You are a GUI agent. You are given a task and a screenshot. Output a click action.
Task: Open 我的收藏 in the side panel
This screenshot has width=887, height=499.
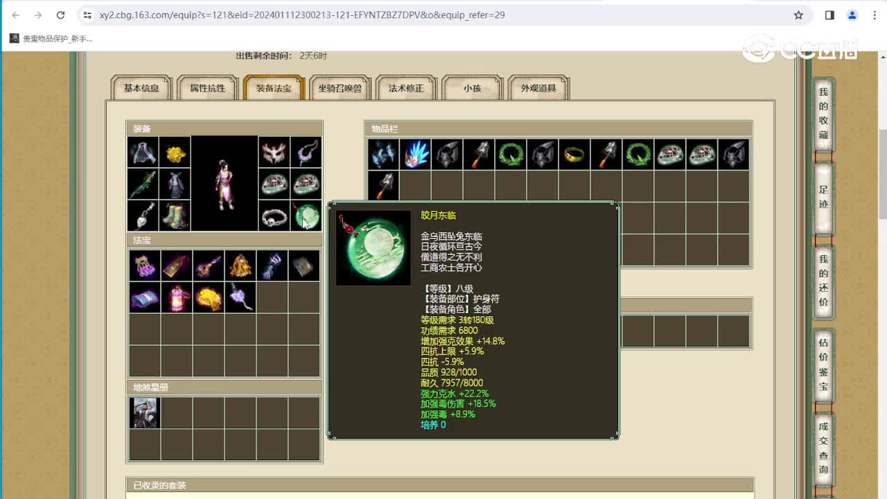(823, 114)
